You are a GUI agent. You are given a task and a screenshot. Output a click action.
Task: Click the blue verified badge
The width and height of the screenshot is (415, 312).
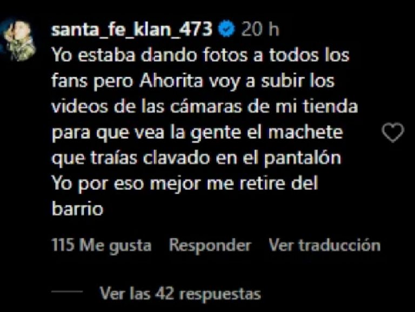point(226,29)
